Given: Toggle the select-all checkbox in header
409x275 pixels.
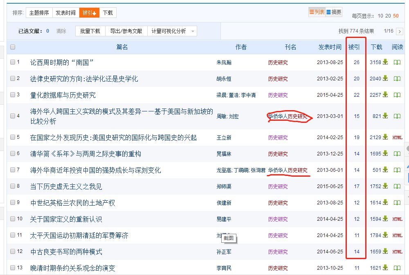Looking at the screenshot, I should pyautogui.click(x=13, y=47).
